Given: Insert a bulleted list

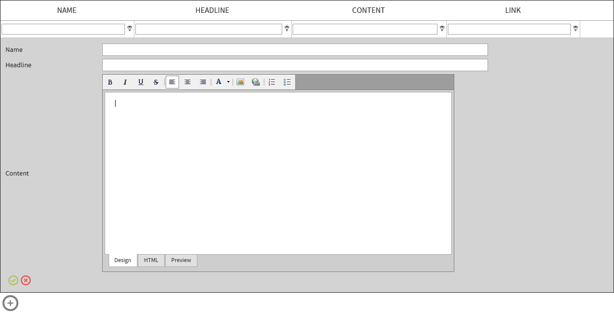Looking at the screenshot, I should coord(287,82).
